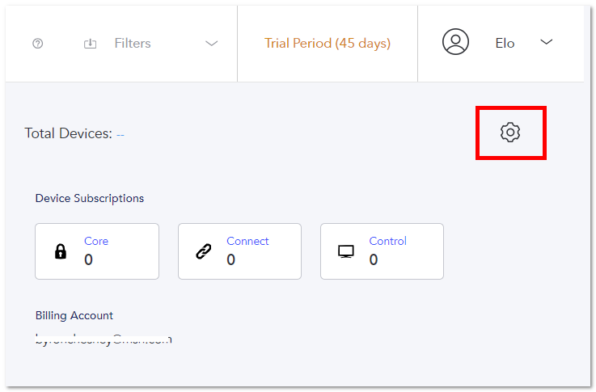This screenshot has height=392, width=596.
Task: Click the download export icon
Action: click(x=90, y=44)
